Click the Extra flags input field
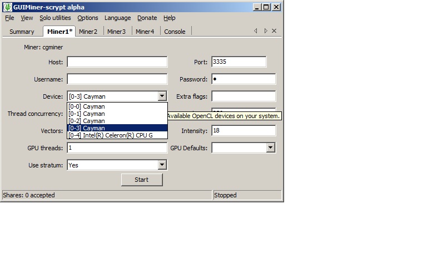427x255 pixels. pyautogui.click(x=244, y=96)
